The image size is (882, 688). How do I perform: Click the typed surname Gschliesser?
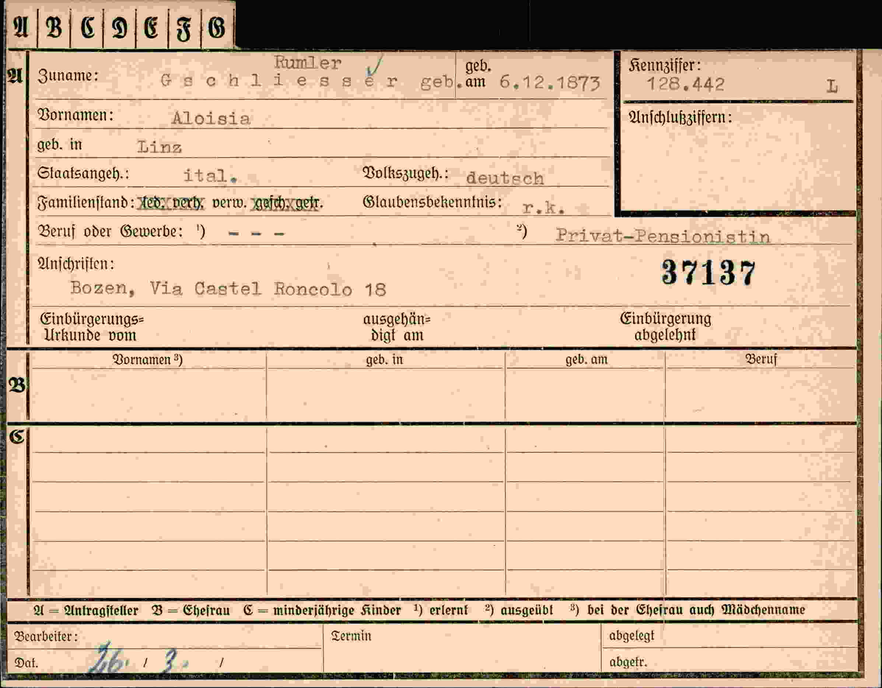pos(279,81)
